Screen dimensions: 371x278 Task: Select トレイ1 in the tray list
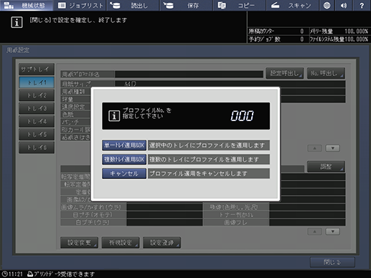[x=37, y=82]
